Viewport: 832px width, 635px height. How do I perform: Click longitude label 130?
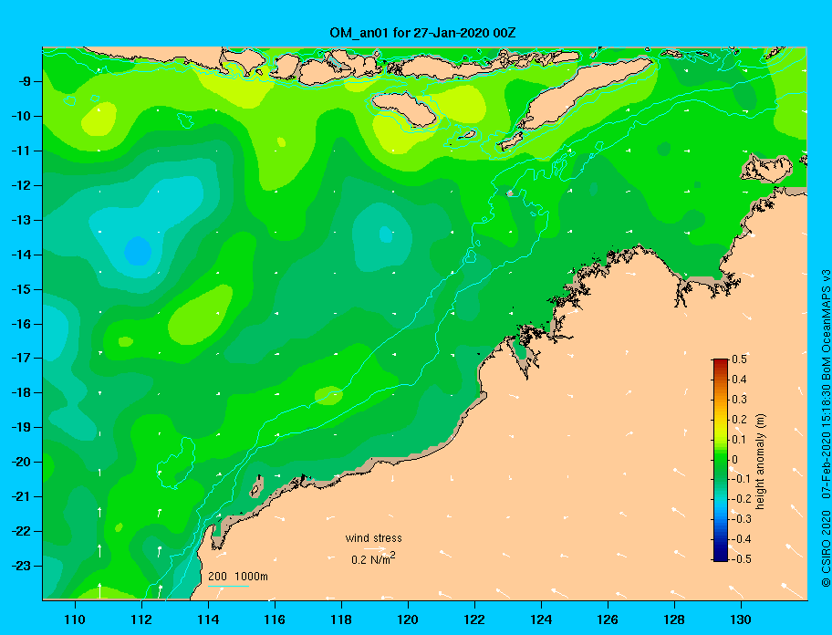click(x=741, y=619)
